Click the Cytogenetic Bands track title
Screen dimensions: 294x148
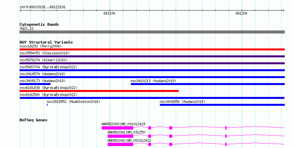pos(39,24)
